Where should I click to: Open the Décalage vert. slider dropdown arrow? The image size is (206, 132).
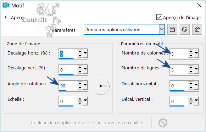click(85, 69)
